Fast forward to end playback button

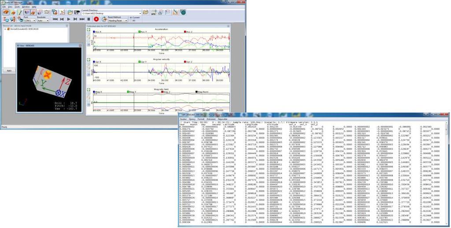coord(82,19)
